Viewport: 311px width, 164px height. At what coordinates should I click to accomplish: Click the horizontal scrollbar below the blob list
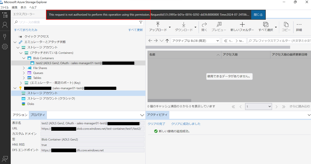169,100
